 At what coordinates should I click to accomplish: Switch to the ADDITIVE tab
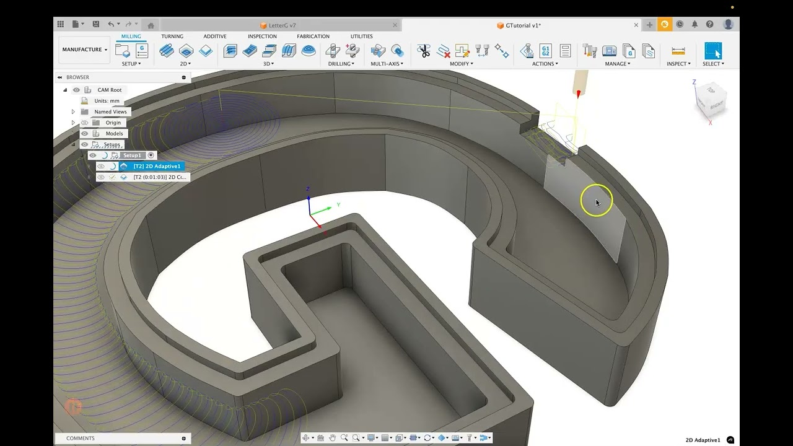(215, 37)
